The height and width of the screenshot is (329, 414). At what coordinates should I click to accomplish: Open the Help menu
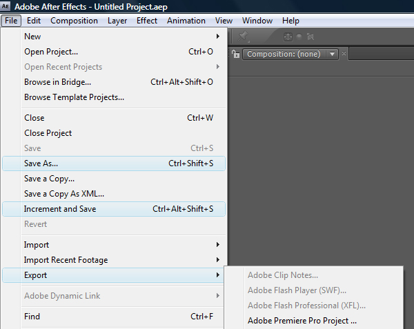pyautogui.click(x=290, y=21)
